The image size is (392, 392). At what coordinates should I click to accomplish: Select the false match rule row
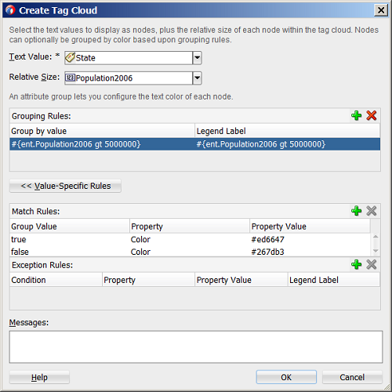pyautogui.click(x=190, y=252)
